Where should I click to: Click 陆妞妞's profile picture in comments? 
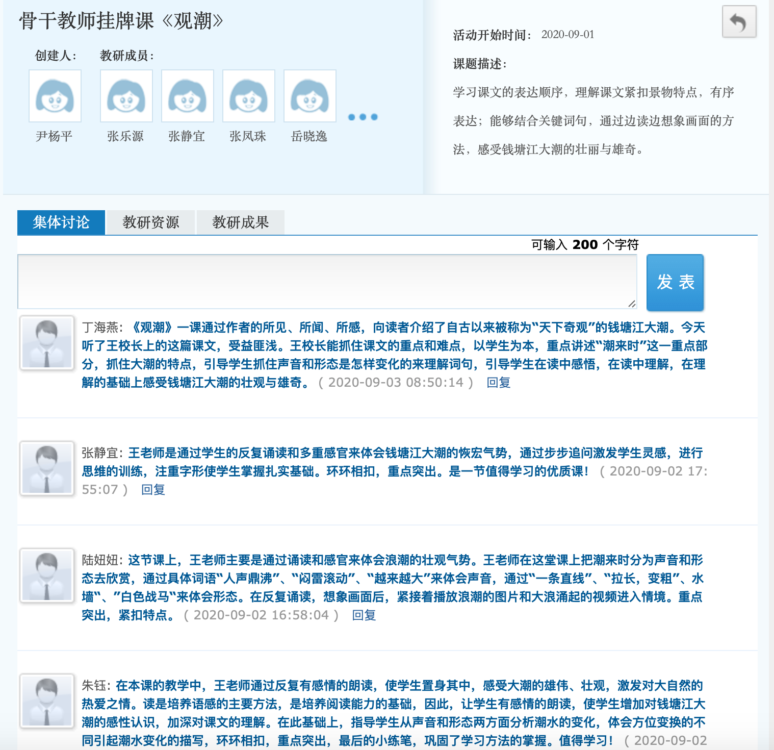(x=47, y=576)
